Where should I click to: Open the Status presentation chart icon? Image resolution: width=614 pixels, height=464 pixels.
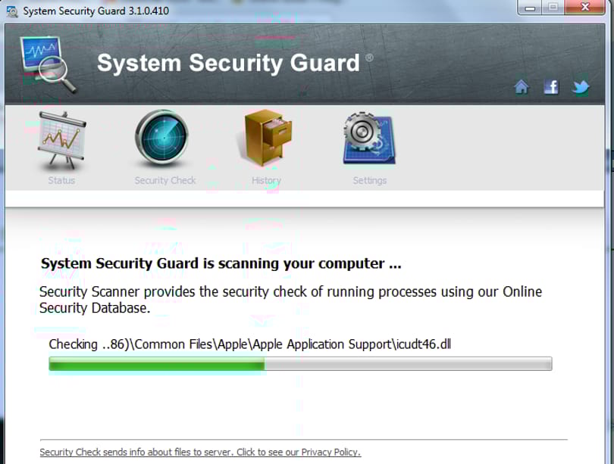(61, 141)
